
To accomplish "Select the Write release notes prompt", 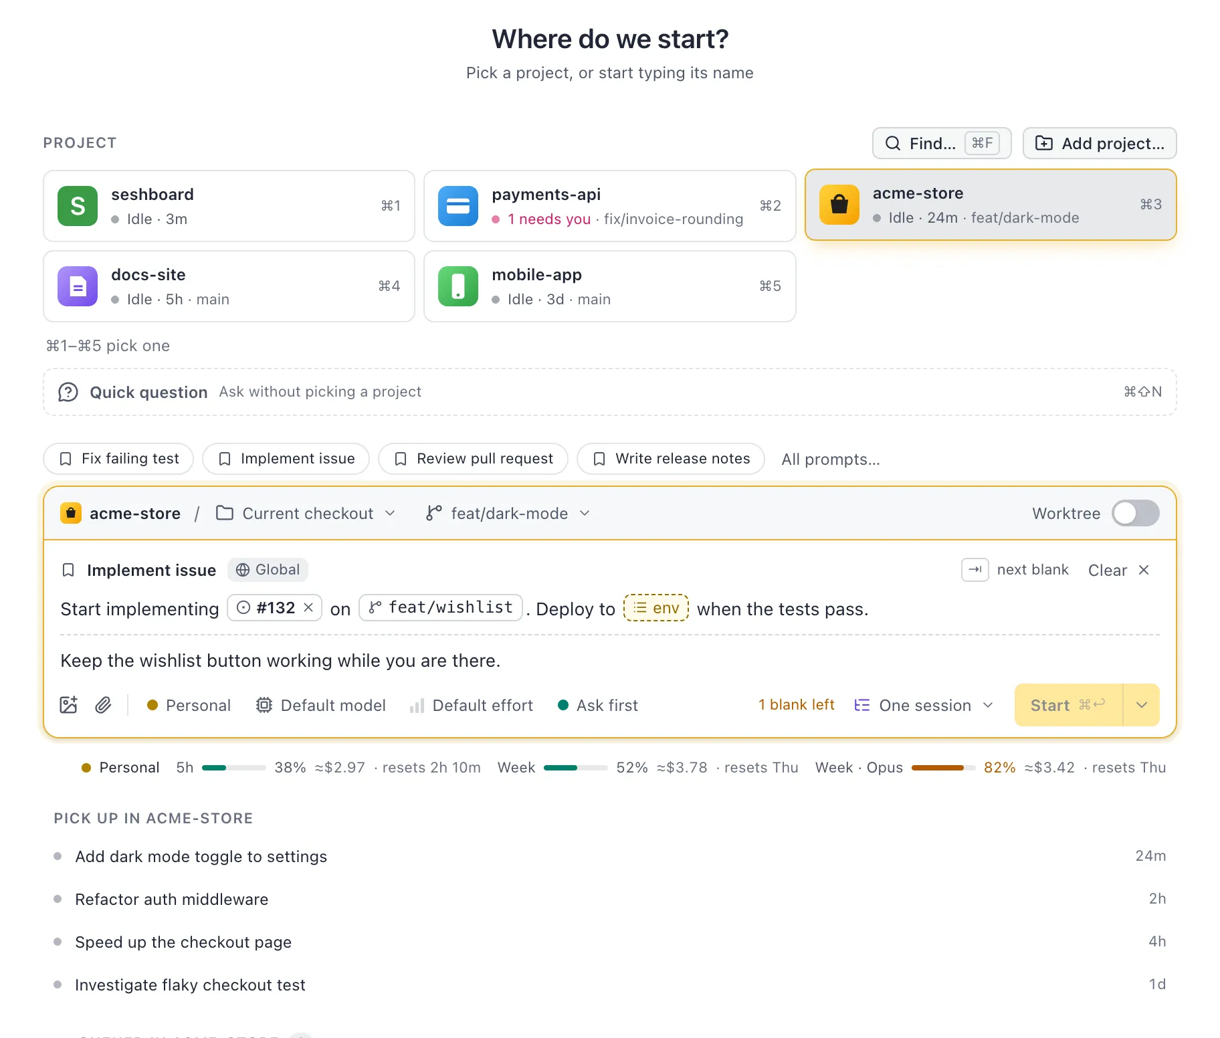I will click(671, 459).
